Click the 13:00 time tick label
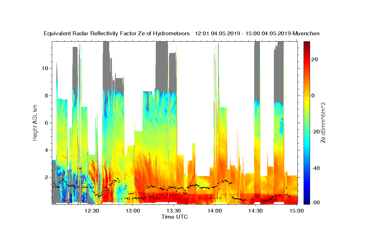Image resolution: width=368 pixels, height=245 pixels. pyautogui.click(x=133, y=211)
